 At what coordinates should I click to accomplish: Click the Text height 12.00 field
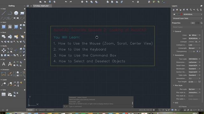(193, 82)
